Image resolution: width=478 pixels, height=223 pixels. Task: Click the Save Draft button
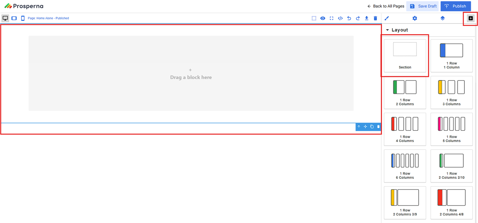(422, 6)
